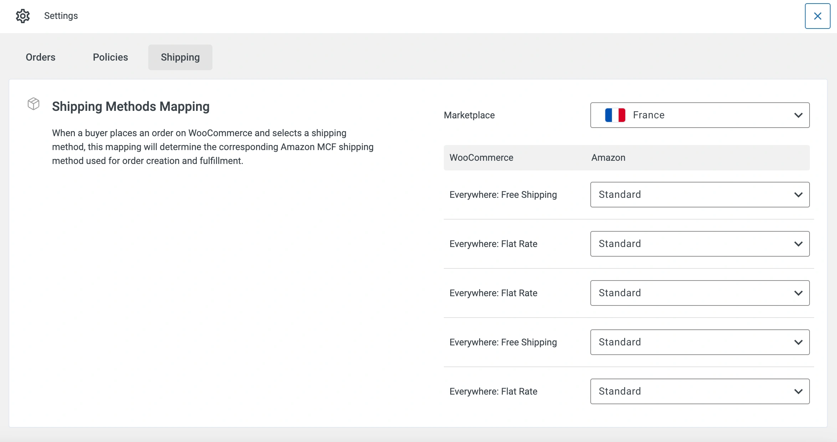
Task: Click the chevron on the Marketplace dropdown
Action: (x=799, y=115)
